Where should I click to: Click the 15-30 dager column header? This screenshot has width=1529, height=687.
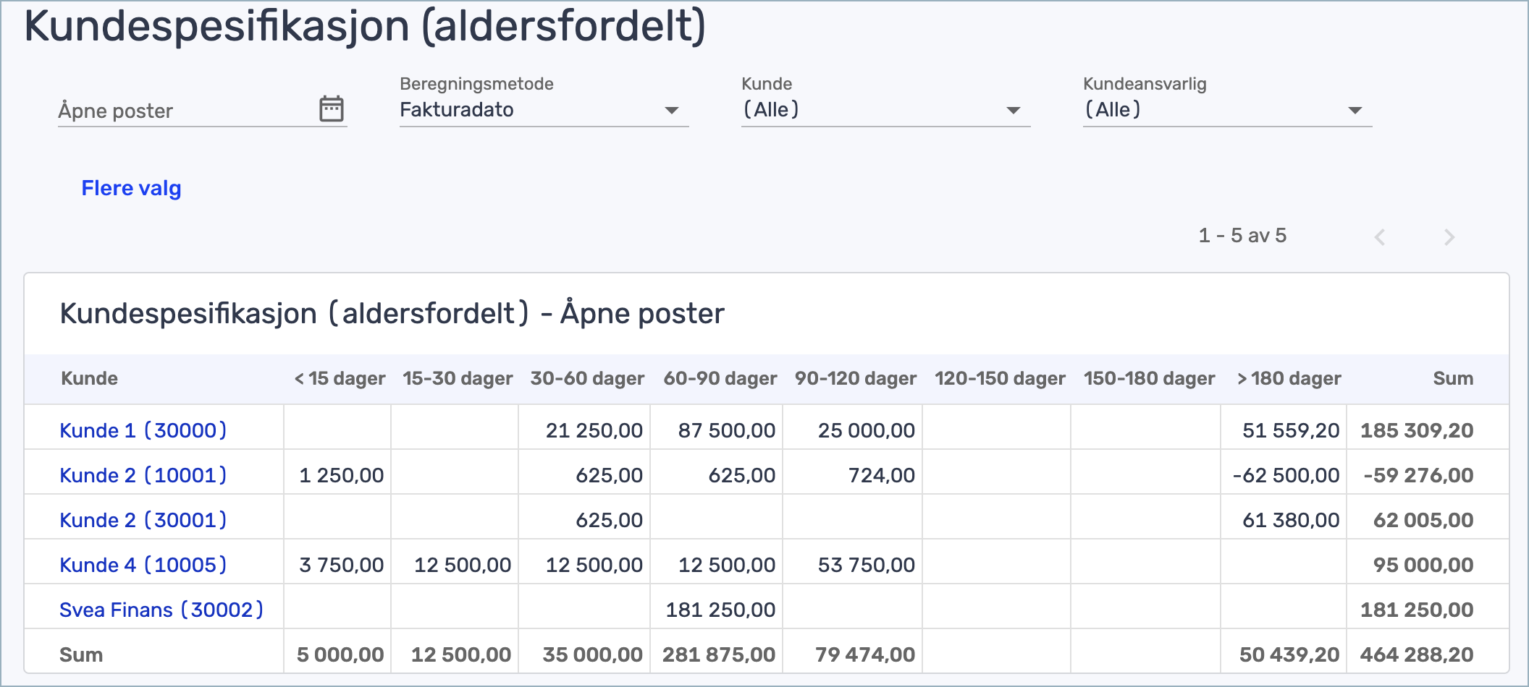[458, 378]
